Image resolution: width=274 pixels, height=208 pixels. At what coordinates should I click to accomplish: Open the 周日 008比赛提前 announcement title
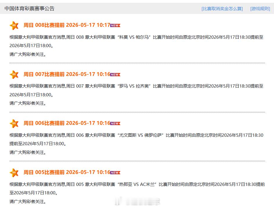point(67,25)
